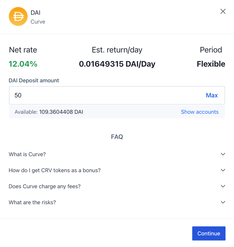Expand the CRV tokens bonus chevron

[x=223, y=170]
